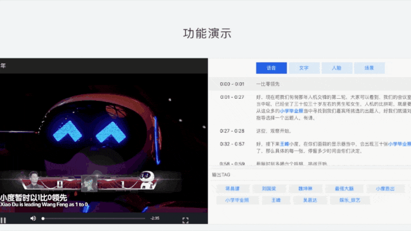Switch to the 场景 tab
Image resolution: width=411 pixels, height=231 pixels.
[369, 68]
